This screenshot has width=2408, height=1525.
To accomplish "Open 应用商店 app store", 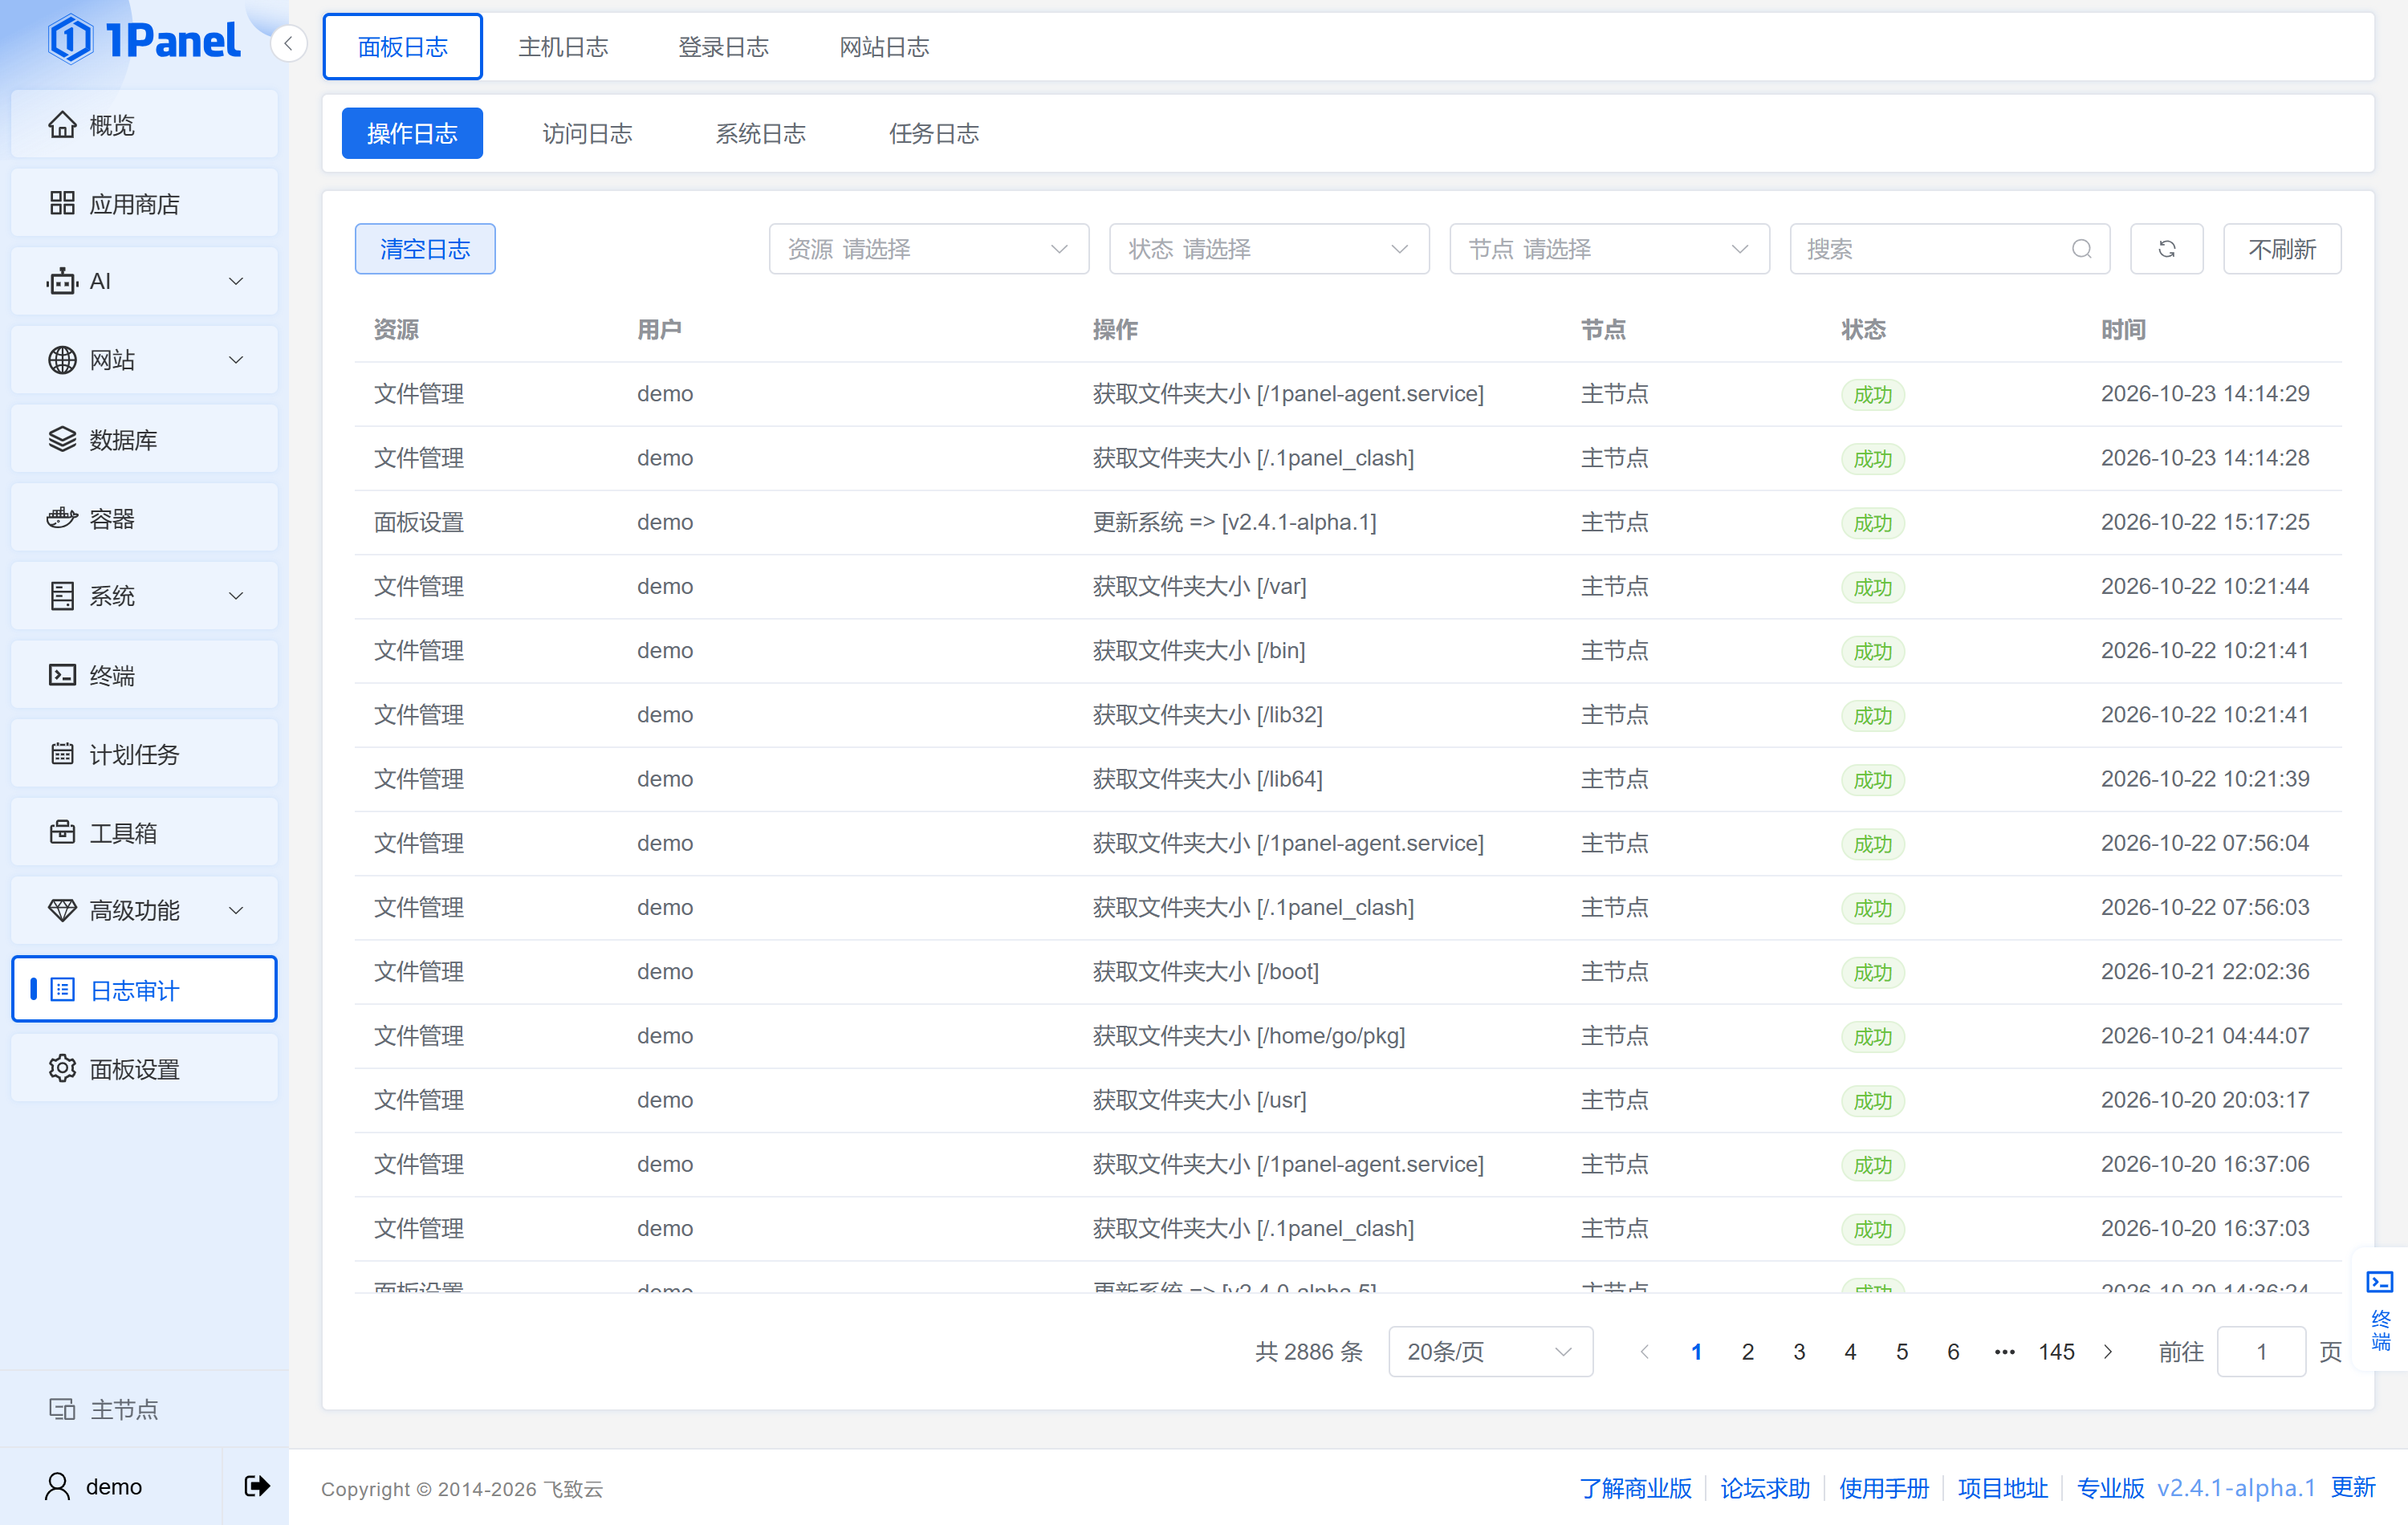I will pos(144,204).
